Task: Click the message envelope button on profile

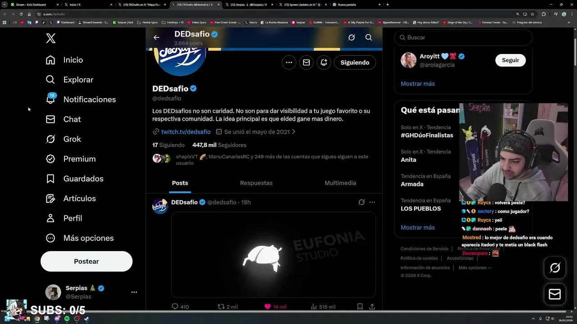Action: click(x=307, y=63)
